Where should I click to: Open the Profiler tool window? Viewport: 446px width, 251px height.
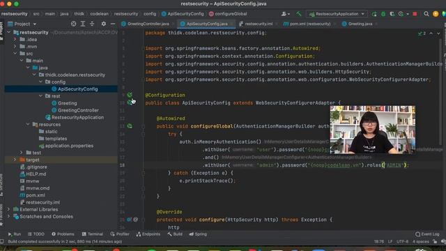119,234
